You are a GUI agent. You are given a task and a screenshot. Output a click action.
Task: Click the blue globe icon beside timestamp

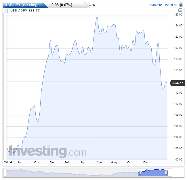[181, 5]
